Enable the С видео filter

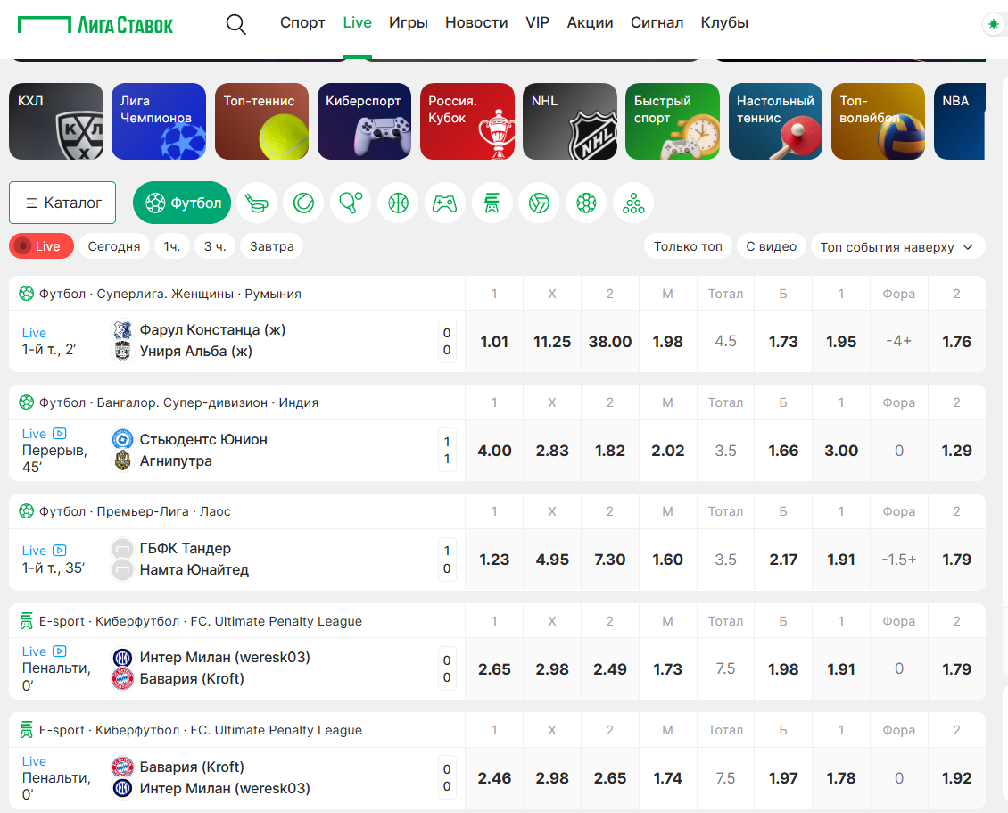[x=771, y=246]
